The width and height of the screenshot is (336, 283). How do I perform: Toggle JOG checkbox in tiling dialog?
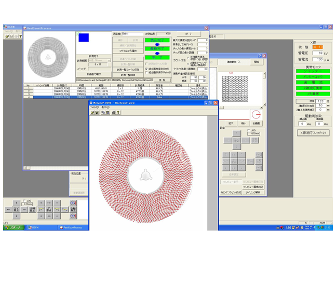249,130
